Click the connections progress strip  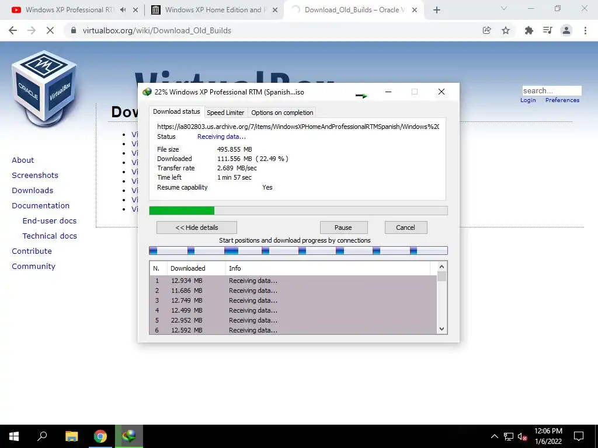coord(298,250)
